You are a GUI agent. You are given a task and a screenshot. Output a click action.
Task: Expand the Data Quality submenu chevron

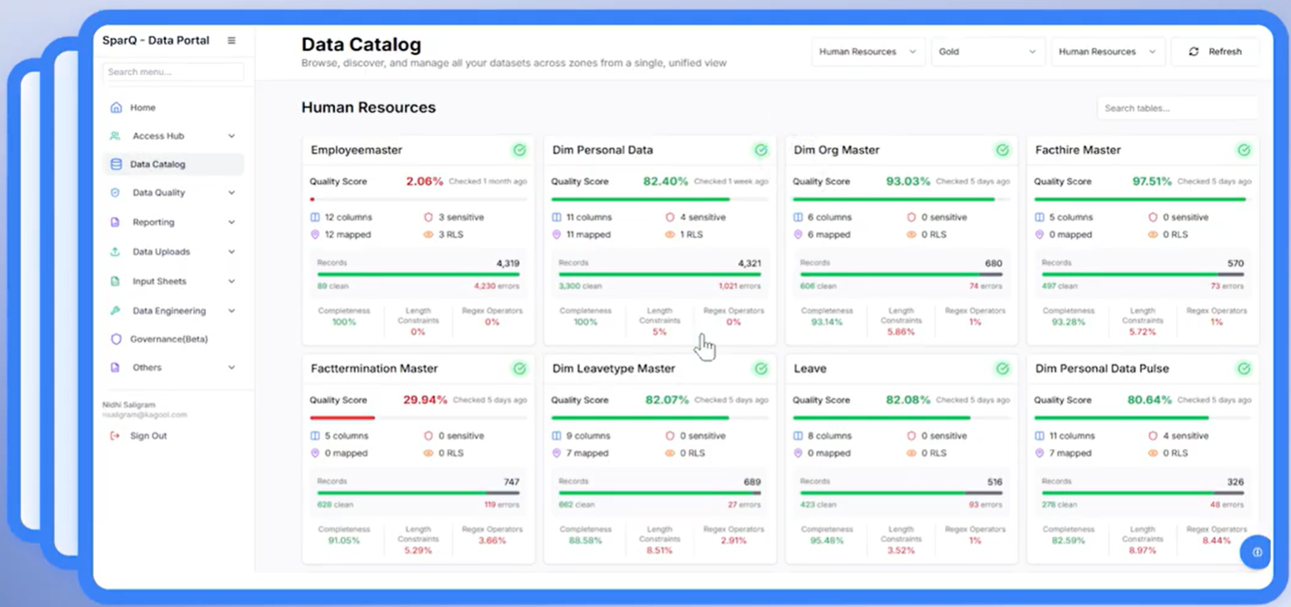tap(232, 192)
